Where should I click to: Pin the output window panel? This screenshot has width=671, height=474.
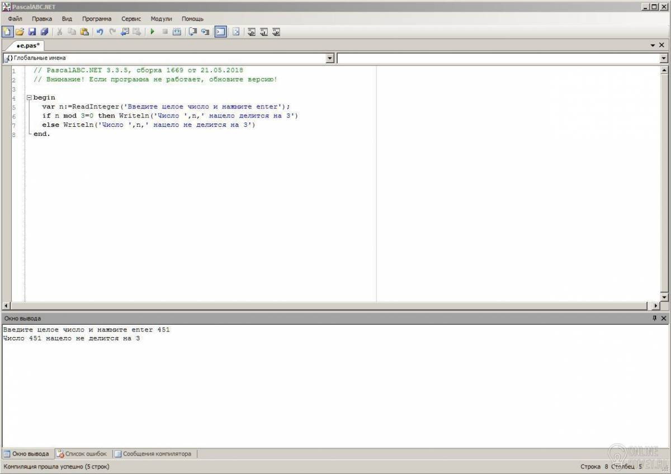click(655, 318)
